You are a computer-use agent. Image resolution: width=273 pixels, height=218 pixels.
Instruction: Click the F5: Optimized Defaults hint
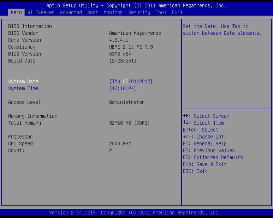pyautogui.click(x=213, y=157)
